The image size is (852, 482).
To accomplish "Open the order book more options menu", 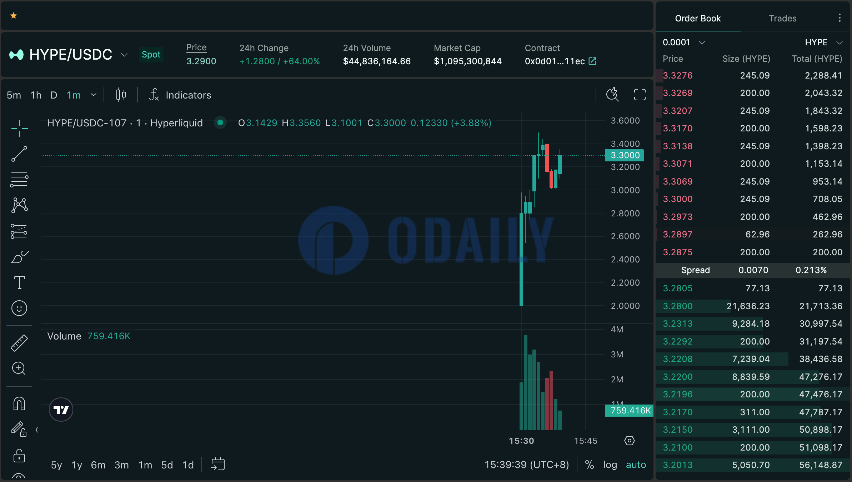I will [840, 18].
